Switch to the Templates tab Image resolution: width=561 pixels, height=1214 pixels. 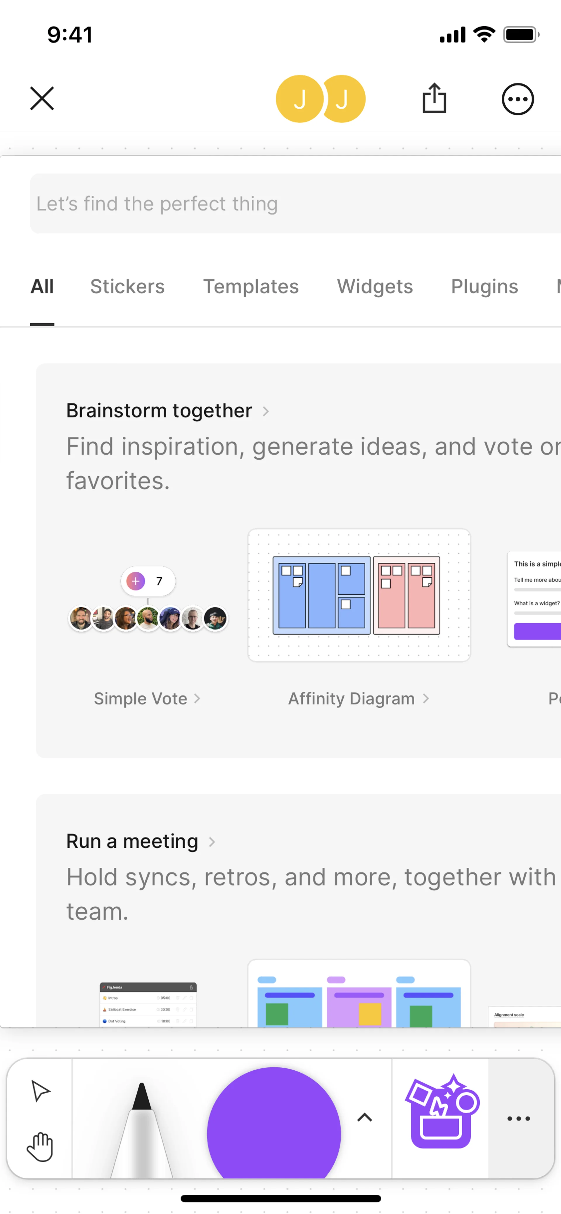[251, 286]
